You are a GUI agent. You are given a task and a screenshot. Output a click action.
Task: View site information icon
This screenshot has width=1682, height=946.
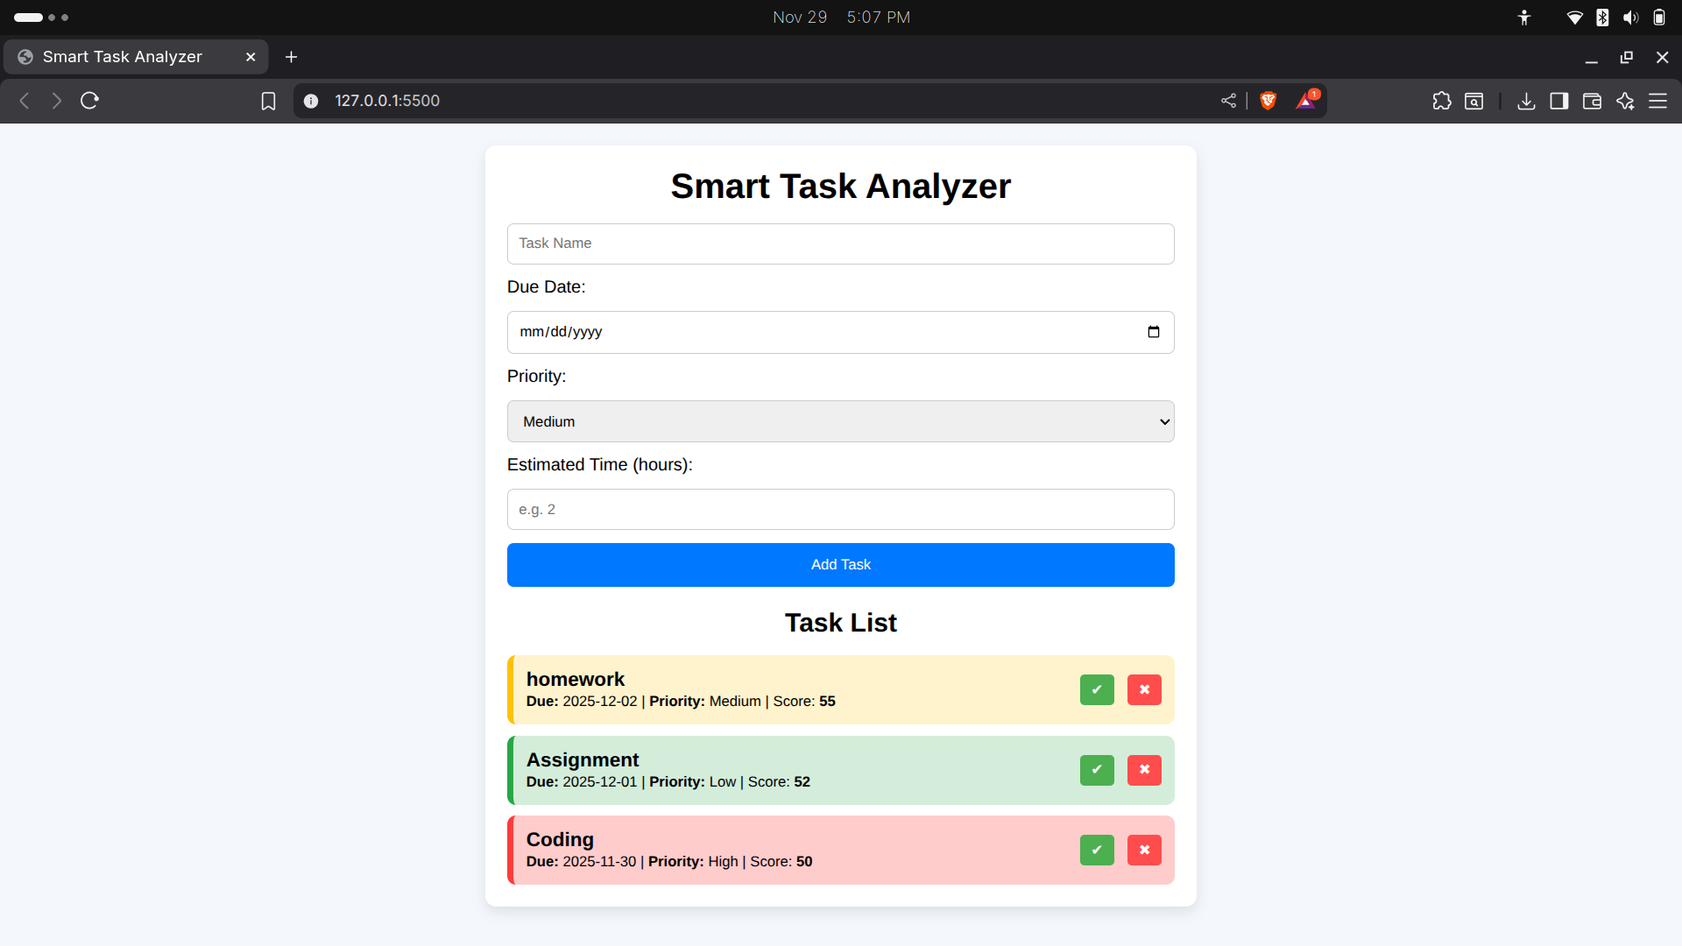click(311, 101)
